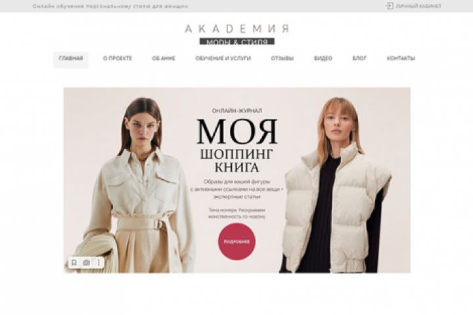Open Личный кабинет link
The height and width of the screenshot is (315, 473).
[x=418, y=6]
